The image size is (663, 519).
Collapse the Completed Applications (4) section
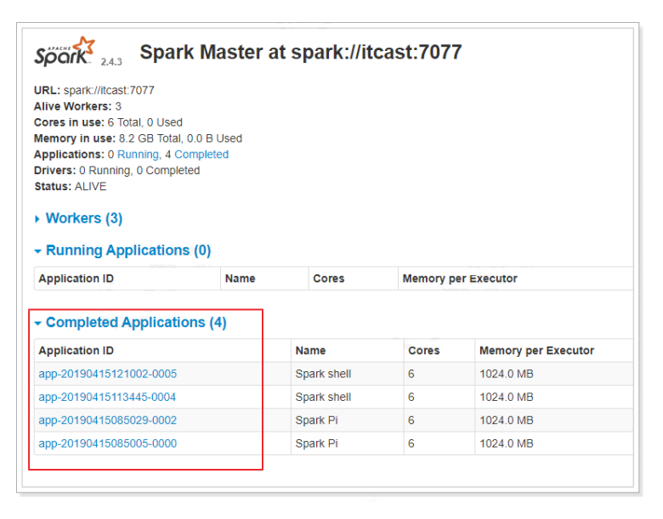[x=130, y=323]
